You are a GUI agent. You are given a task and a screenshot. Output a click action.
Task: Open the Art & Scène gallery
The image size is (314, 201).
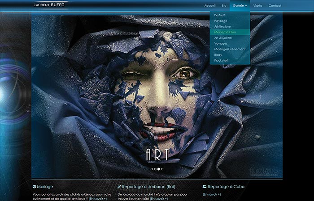click(223, 38)
